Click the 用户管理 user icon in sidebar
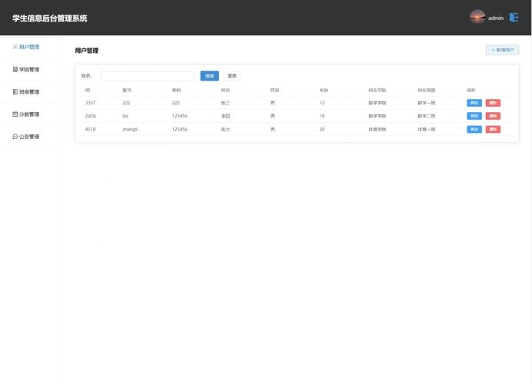Viewport: 532px width, 384px height. [15, 47]
